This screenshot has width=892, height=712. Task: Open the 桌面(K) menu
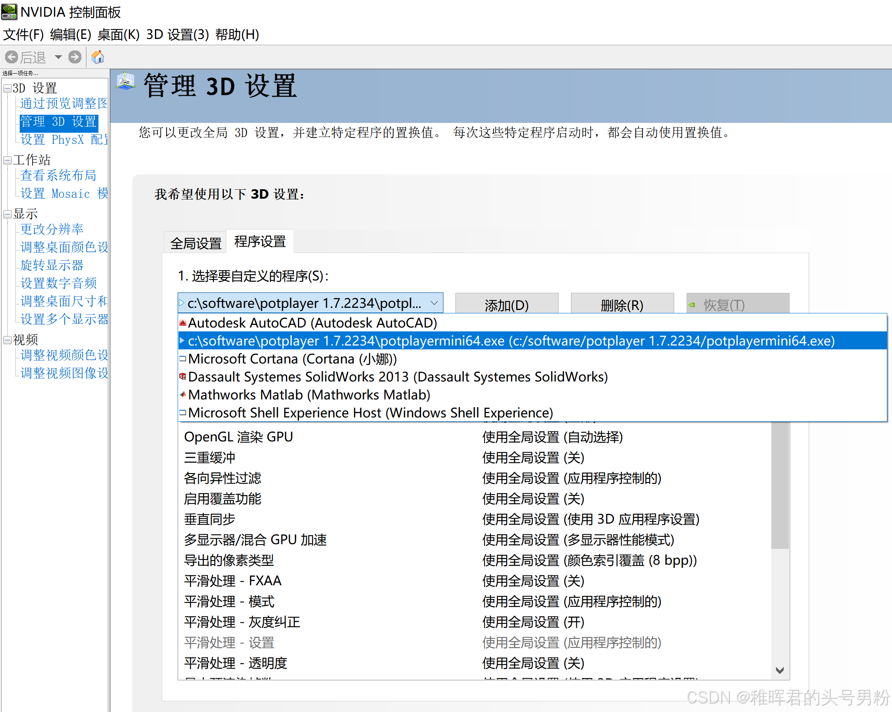click(x=118, y=35)
